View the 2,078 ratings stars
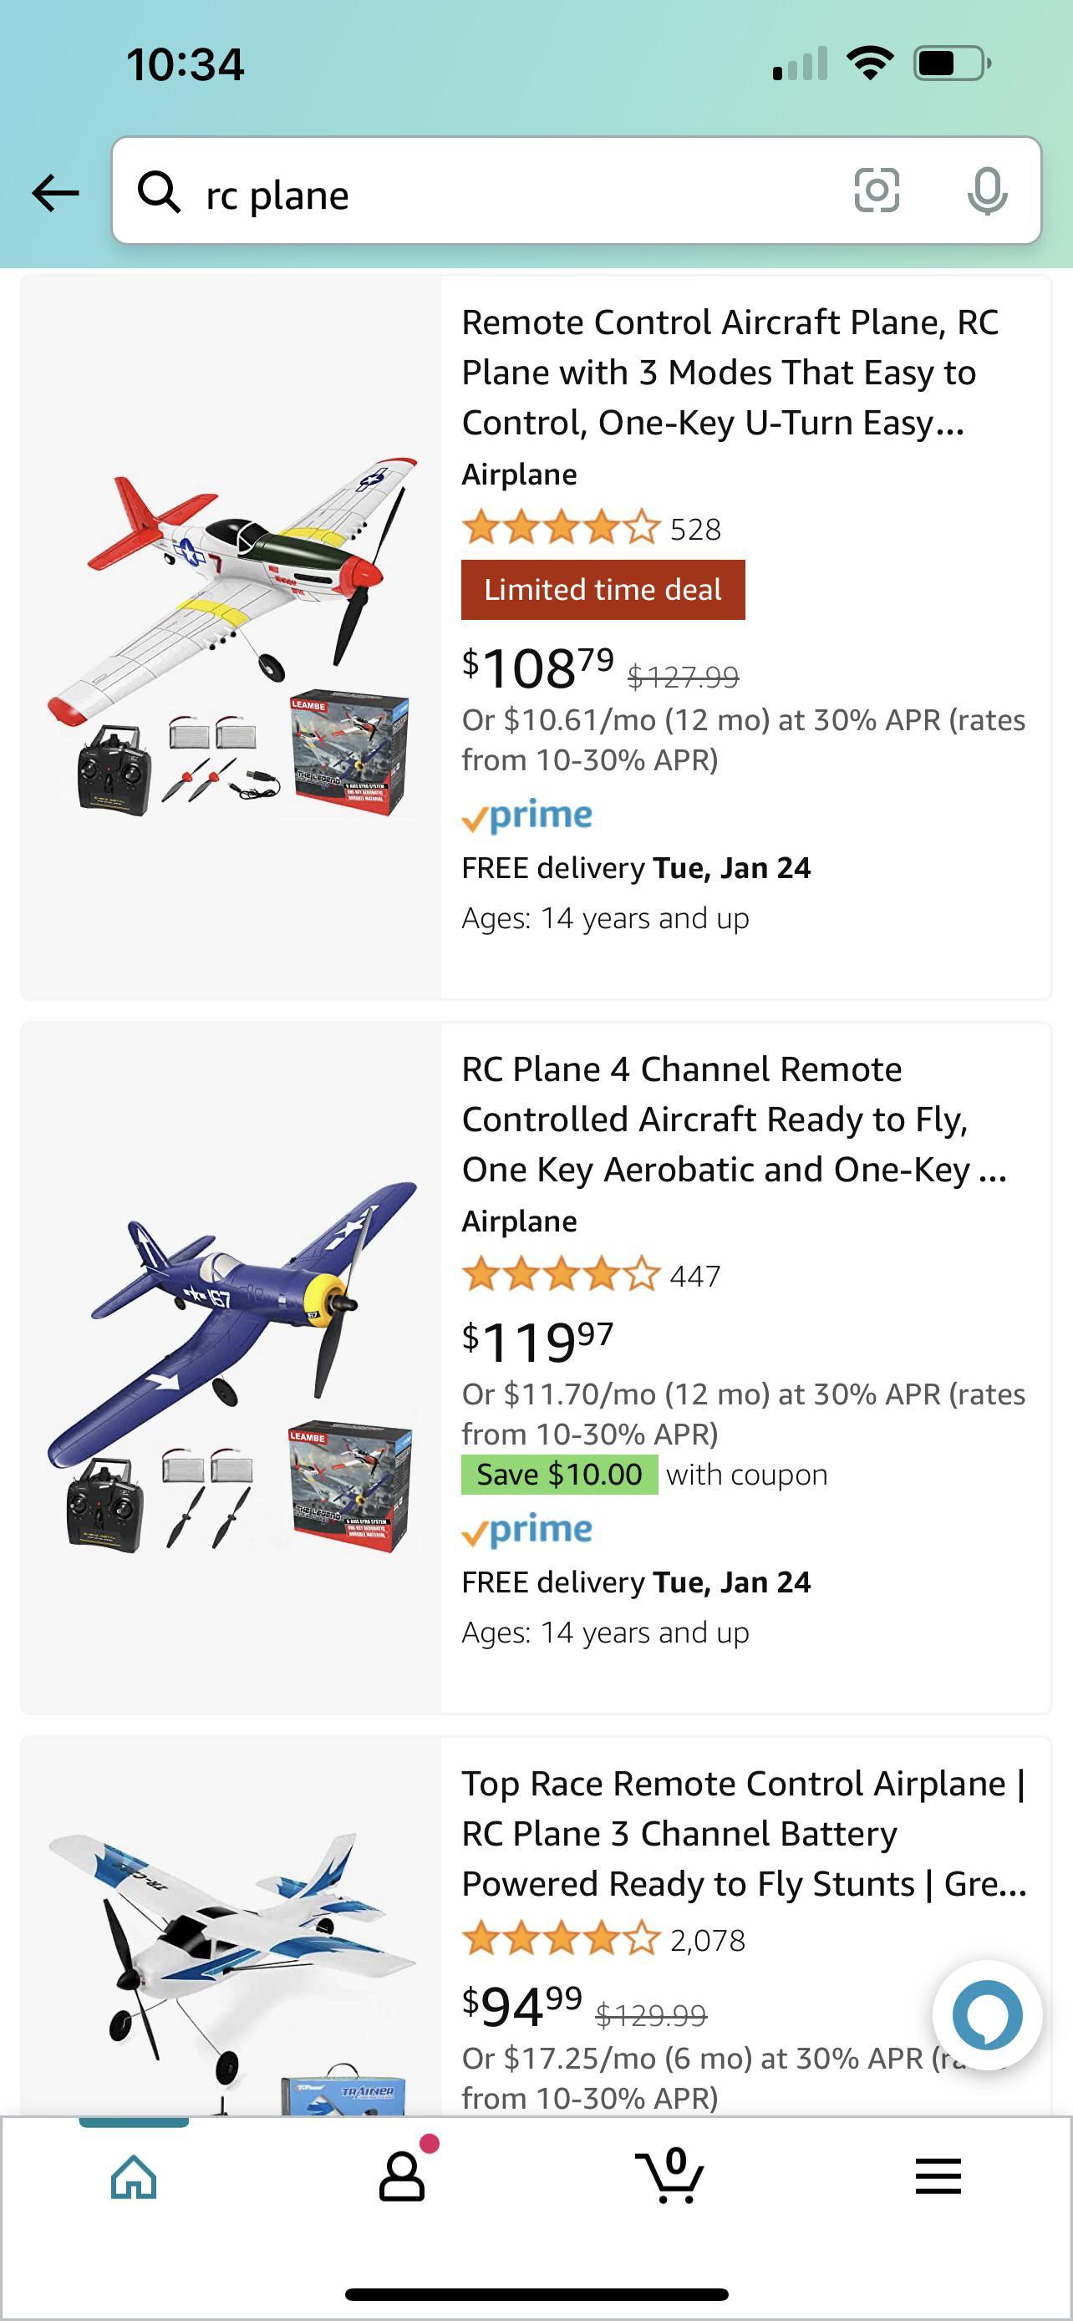 pyautogui.click(x=561, y=1940)
